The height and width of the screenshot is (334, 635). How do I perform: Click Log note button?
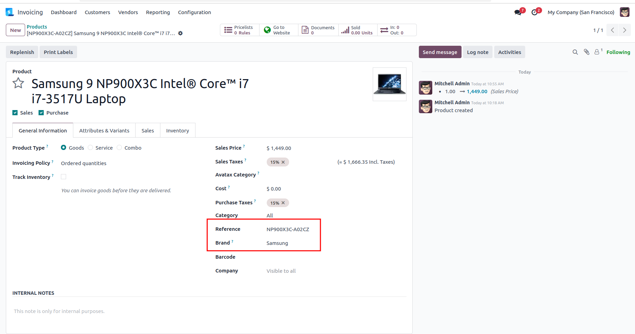(x=478, y=52)
